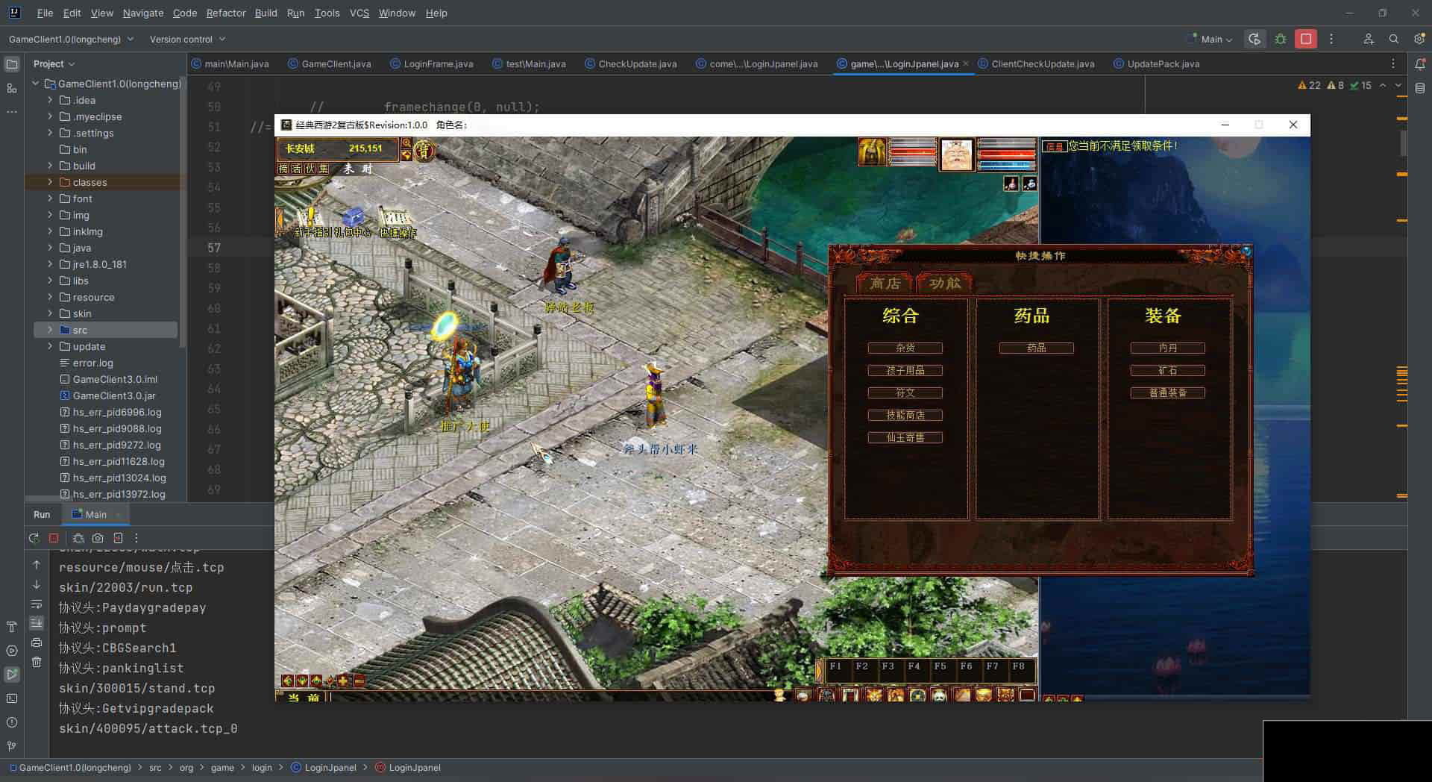This screenshot has width=1432, height=782.
Task: Open the Version control dropdown
Action: click(187, 39)
